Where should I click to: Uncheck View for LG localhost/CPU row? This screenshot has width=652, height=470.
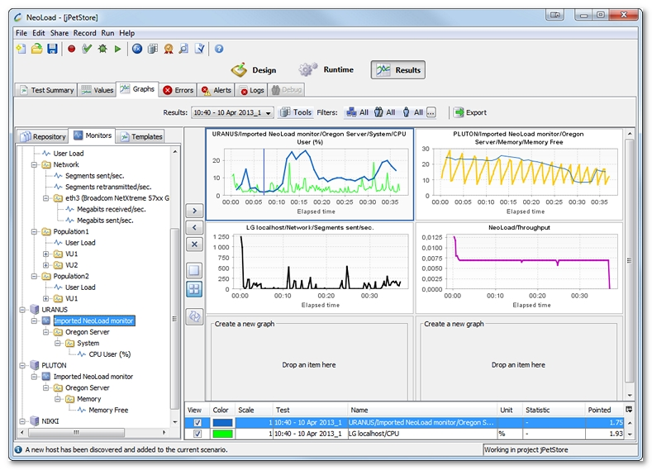tap(197, 434)
